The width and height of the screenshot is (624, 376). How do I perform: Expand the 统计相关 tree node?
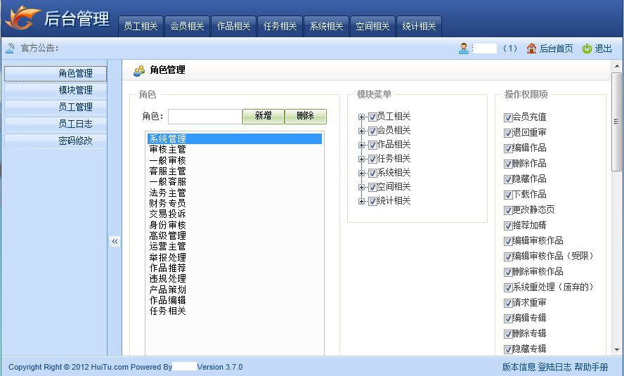(362, 201)
